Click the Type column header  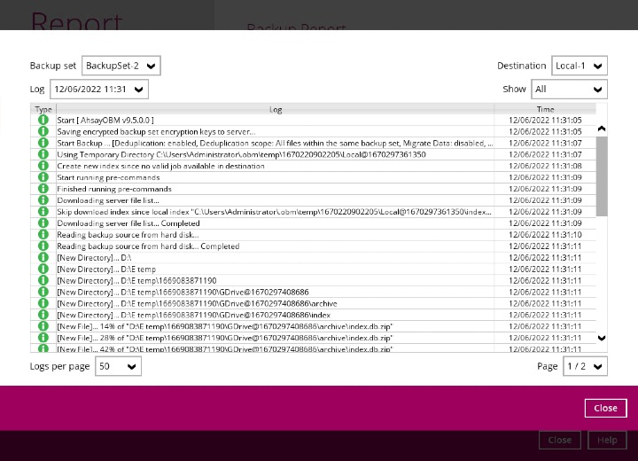(43, 109)
